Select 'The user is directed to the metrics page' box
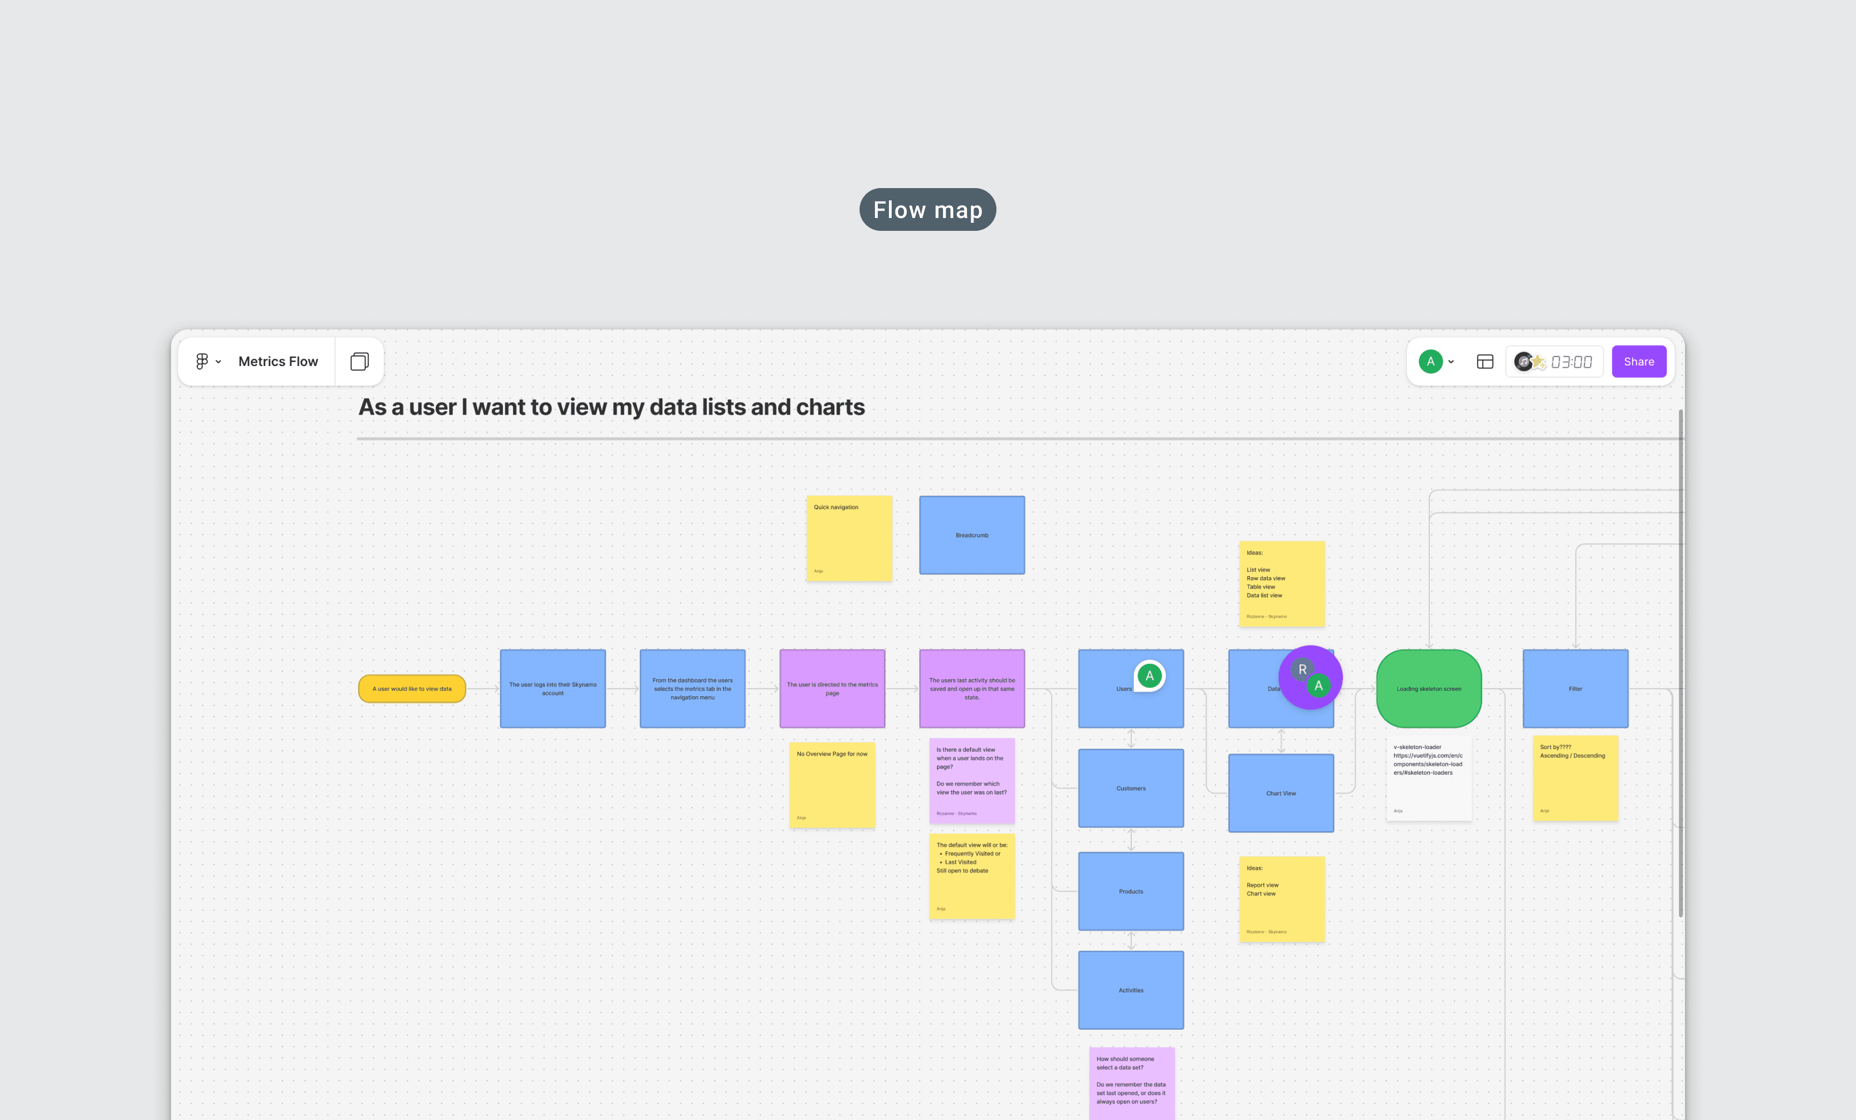The image size is (1856, 1120). click(x=832, y=688)
